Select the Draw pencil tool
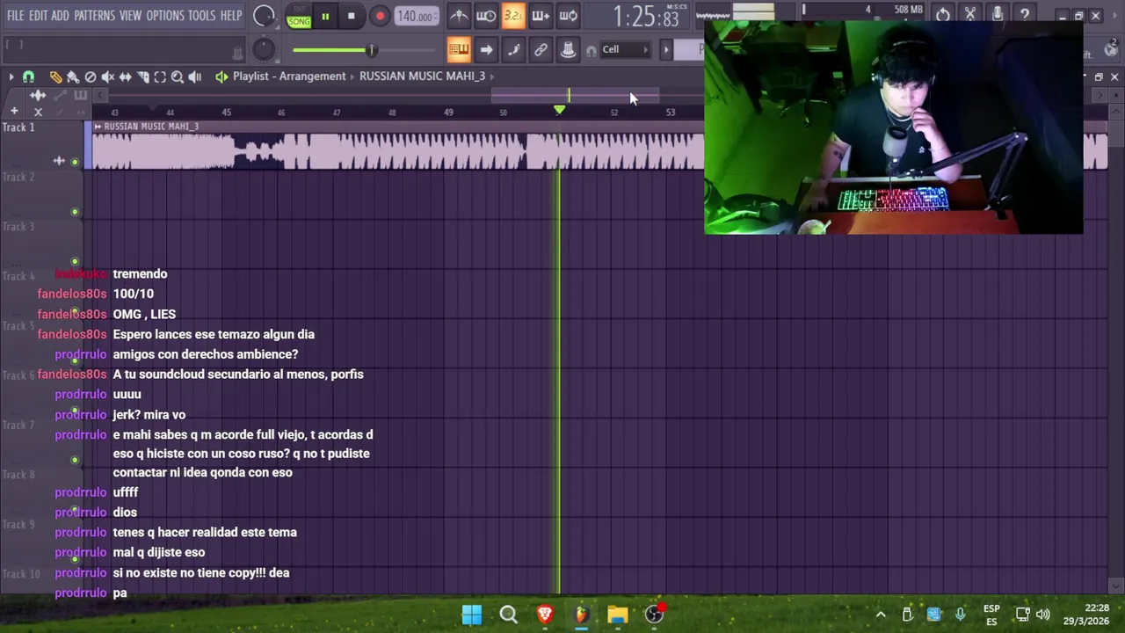 coord(55,77)
